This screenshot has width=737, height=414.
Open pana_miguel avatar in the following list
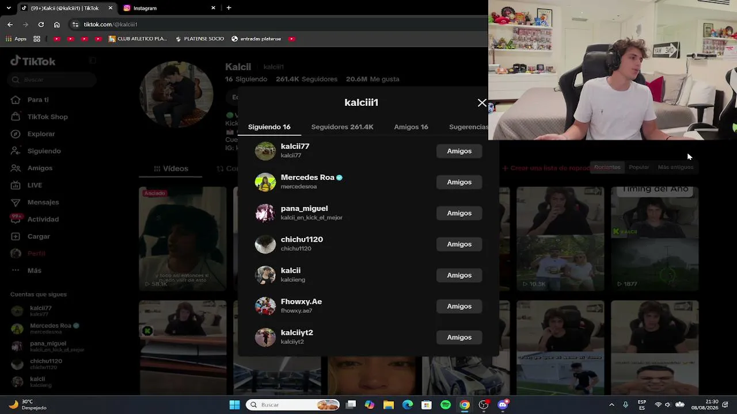265,213
